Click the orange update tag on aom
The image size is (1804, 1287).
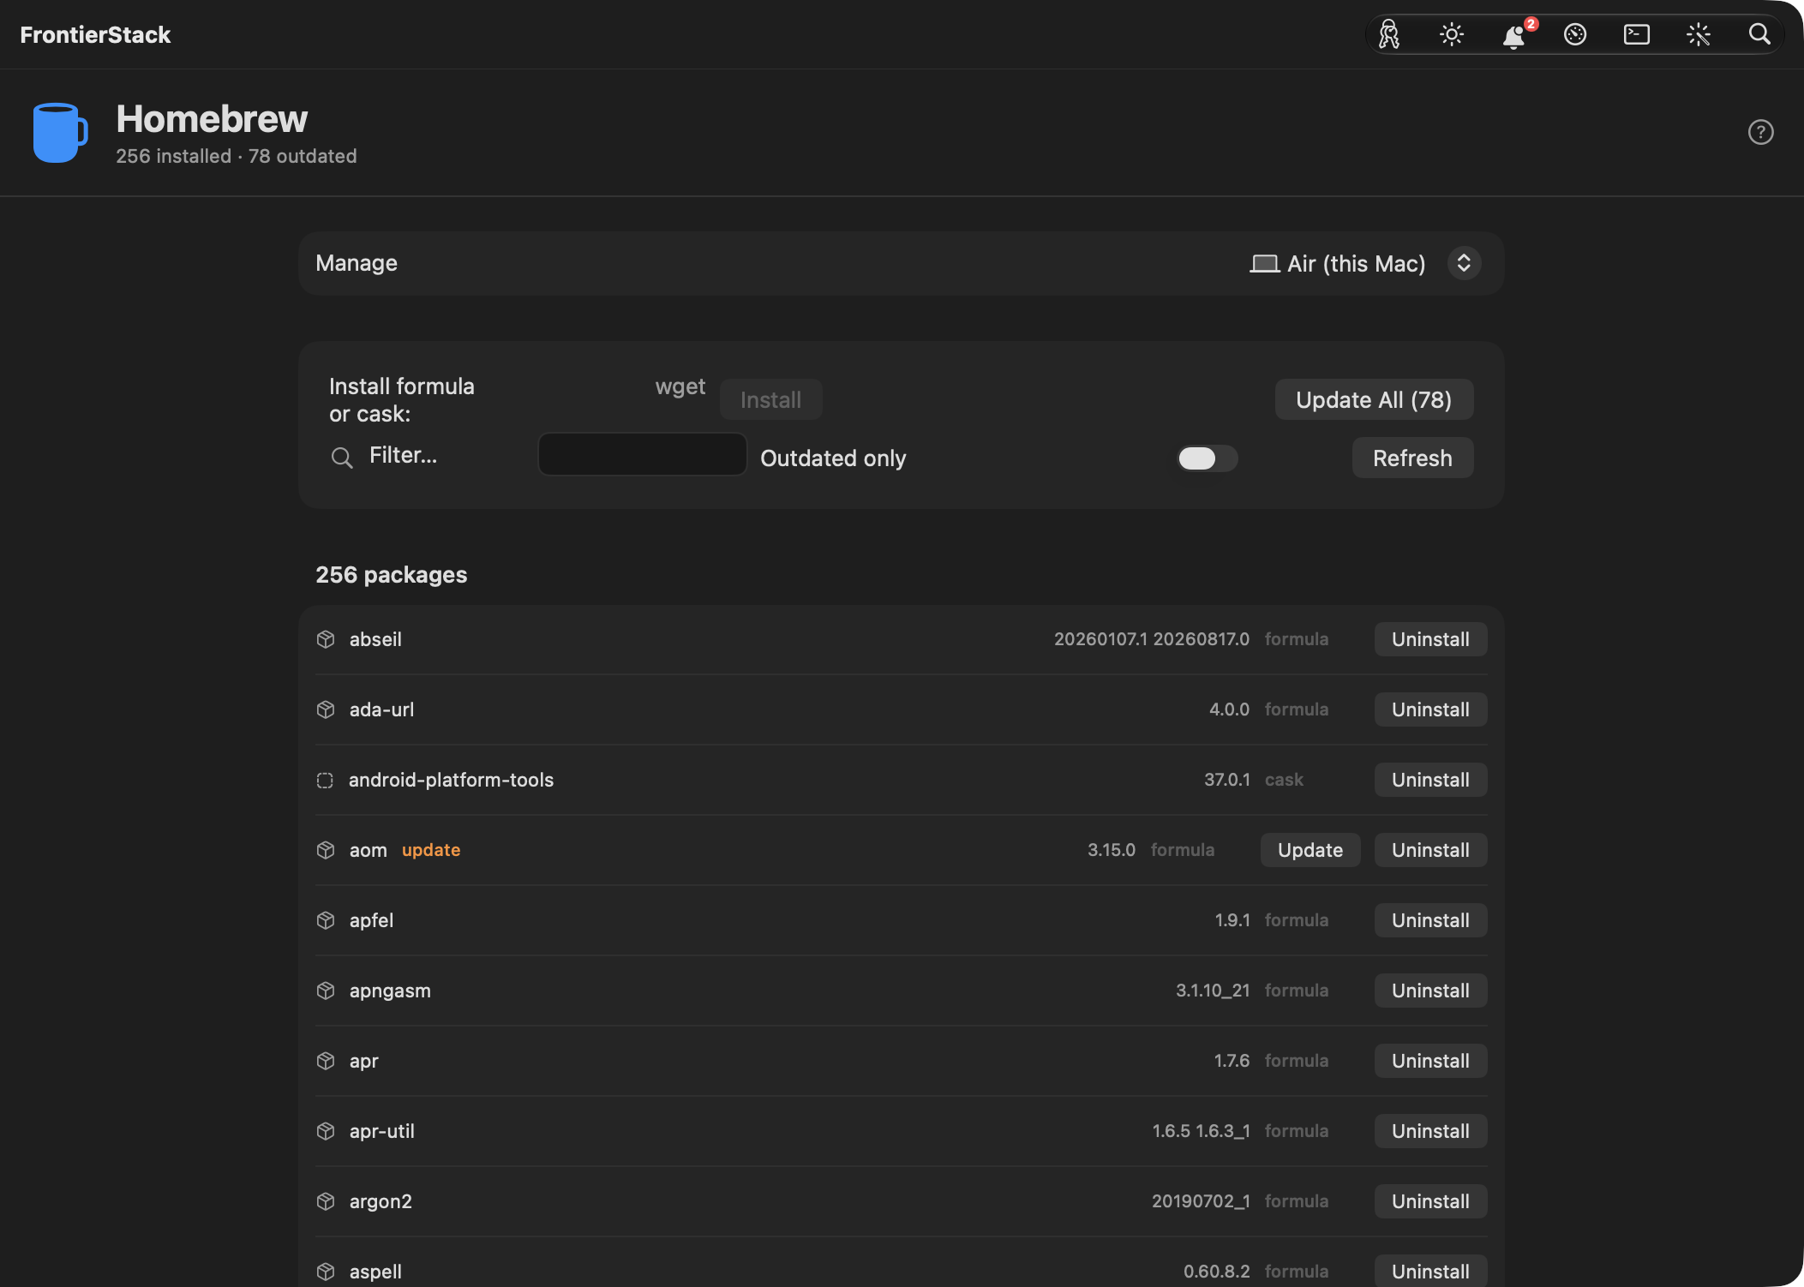[x=431, y=850]
